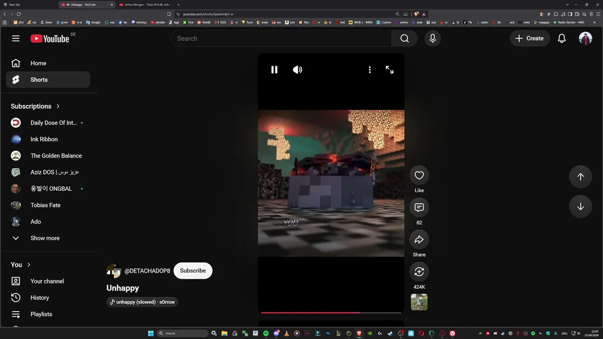The image size is (603, 339).
Task: Expand the Subscriptions section
Action: (35, 106)
